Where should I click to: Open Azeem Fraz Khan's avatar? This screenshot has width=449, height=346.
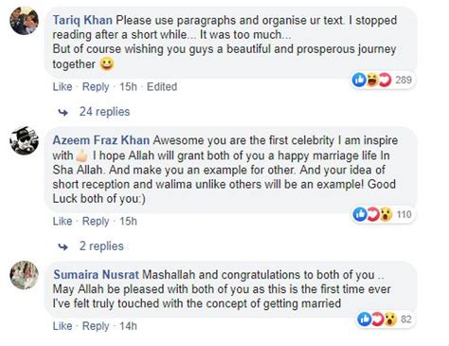point(24,140)
